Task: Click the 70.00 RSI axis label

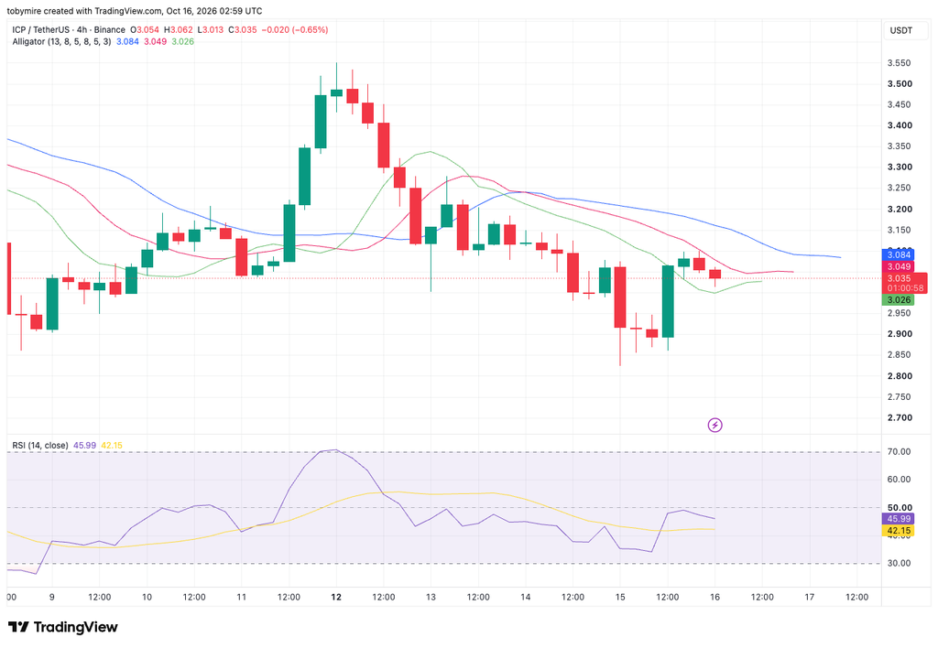Action: click(900, 452)
